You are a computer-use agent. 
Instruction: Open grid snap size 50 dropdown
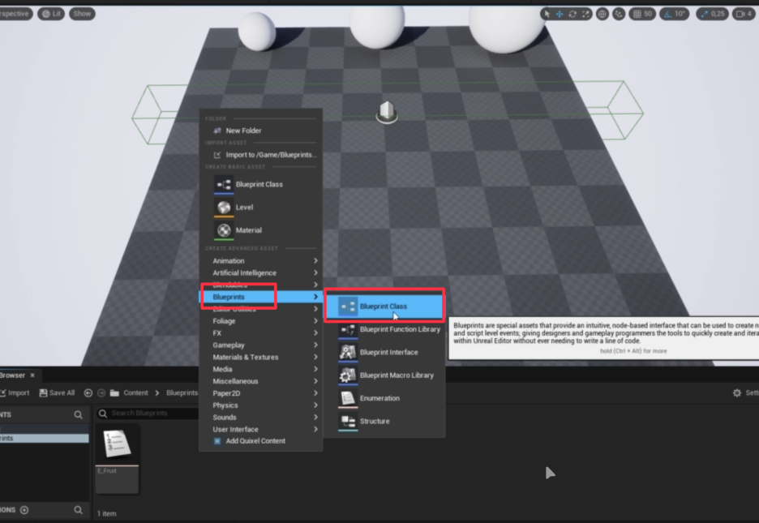(648, 14)
